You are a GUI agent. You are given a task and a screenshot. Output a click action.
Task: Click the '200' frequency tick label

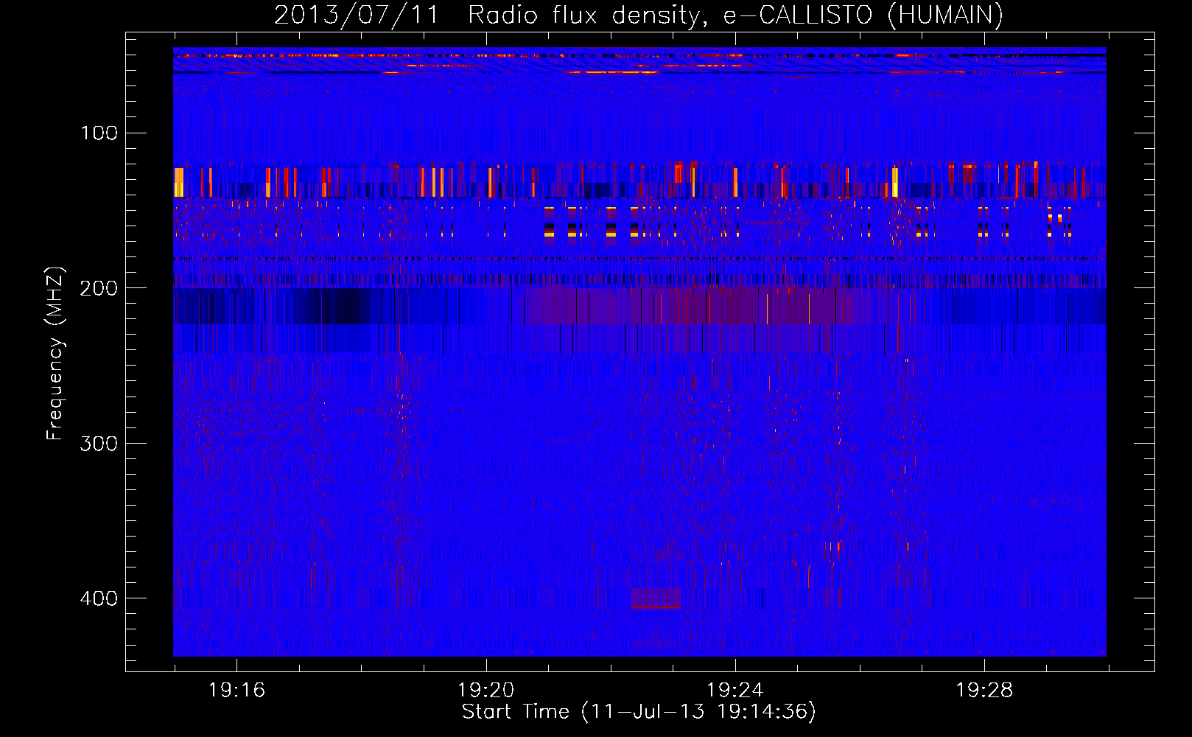tap(99, 287)
